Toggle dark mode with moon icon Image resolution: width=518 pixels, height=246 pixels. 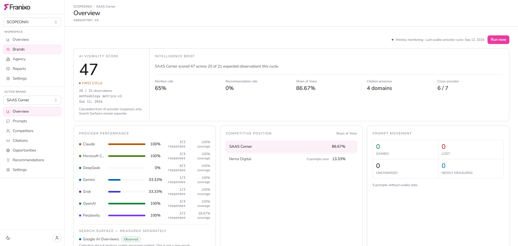8,238
